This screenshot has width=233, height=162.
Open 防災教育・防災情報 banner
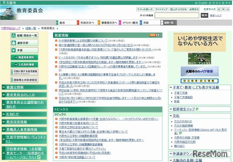[200, 81]
